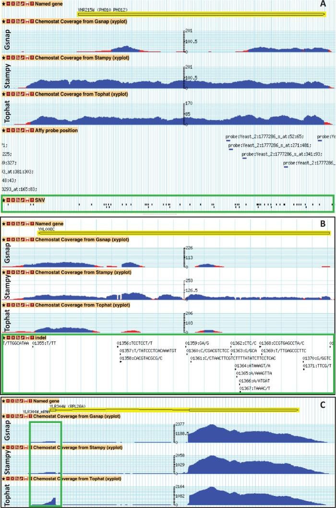336x508 pixels.
Task: Click the YHR215W (PHO10 PHO12) gene bar
Action: [x=202, y=14]
